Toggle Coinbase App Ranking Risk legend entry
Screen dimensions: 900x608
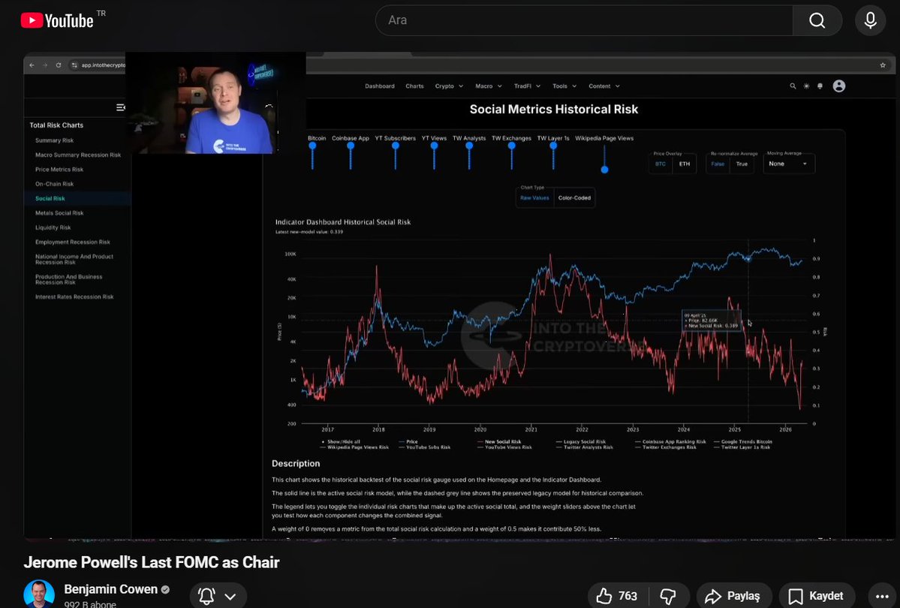point(670,441)
